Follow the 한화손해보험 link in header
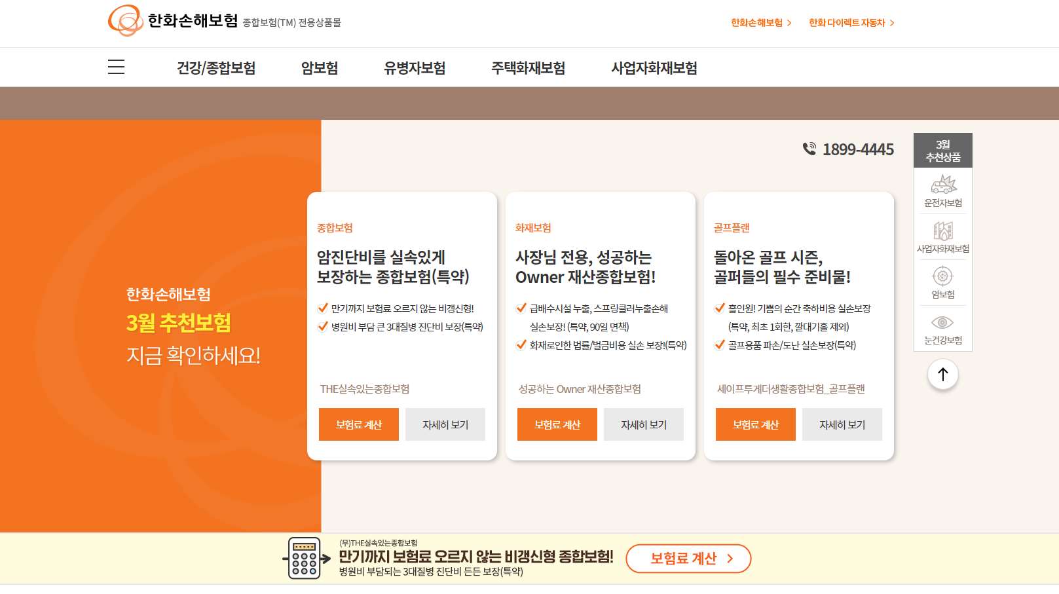This screenshot has height=594, width=1059. click(761, 23)
